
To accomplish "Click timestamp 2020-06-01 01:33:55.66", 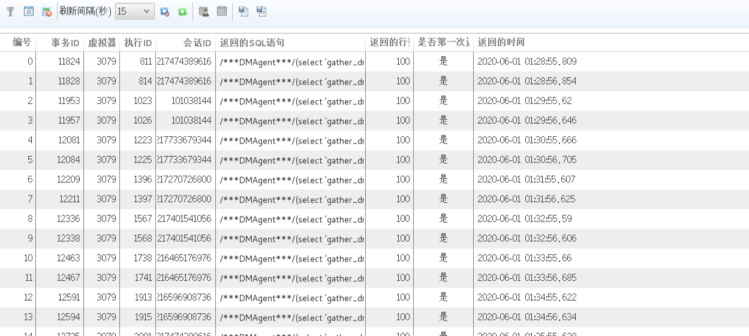I will point(525,258).
